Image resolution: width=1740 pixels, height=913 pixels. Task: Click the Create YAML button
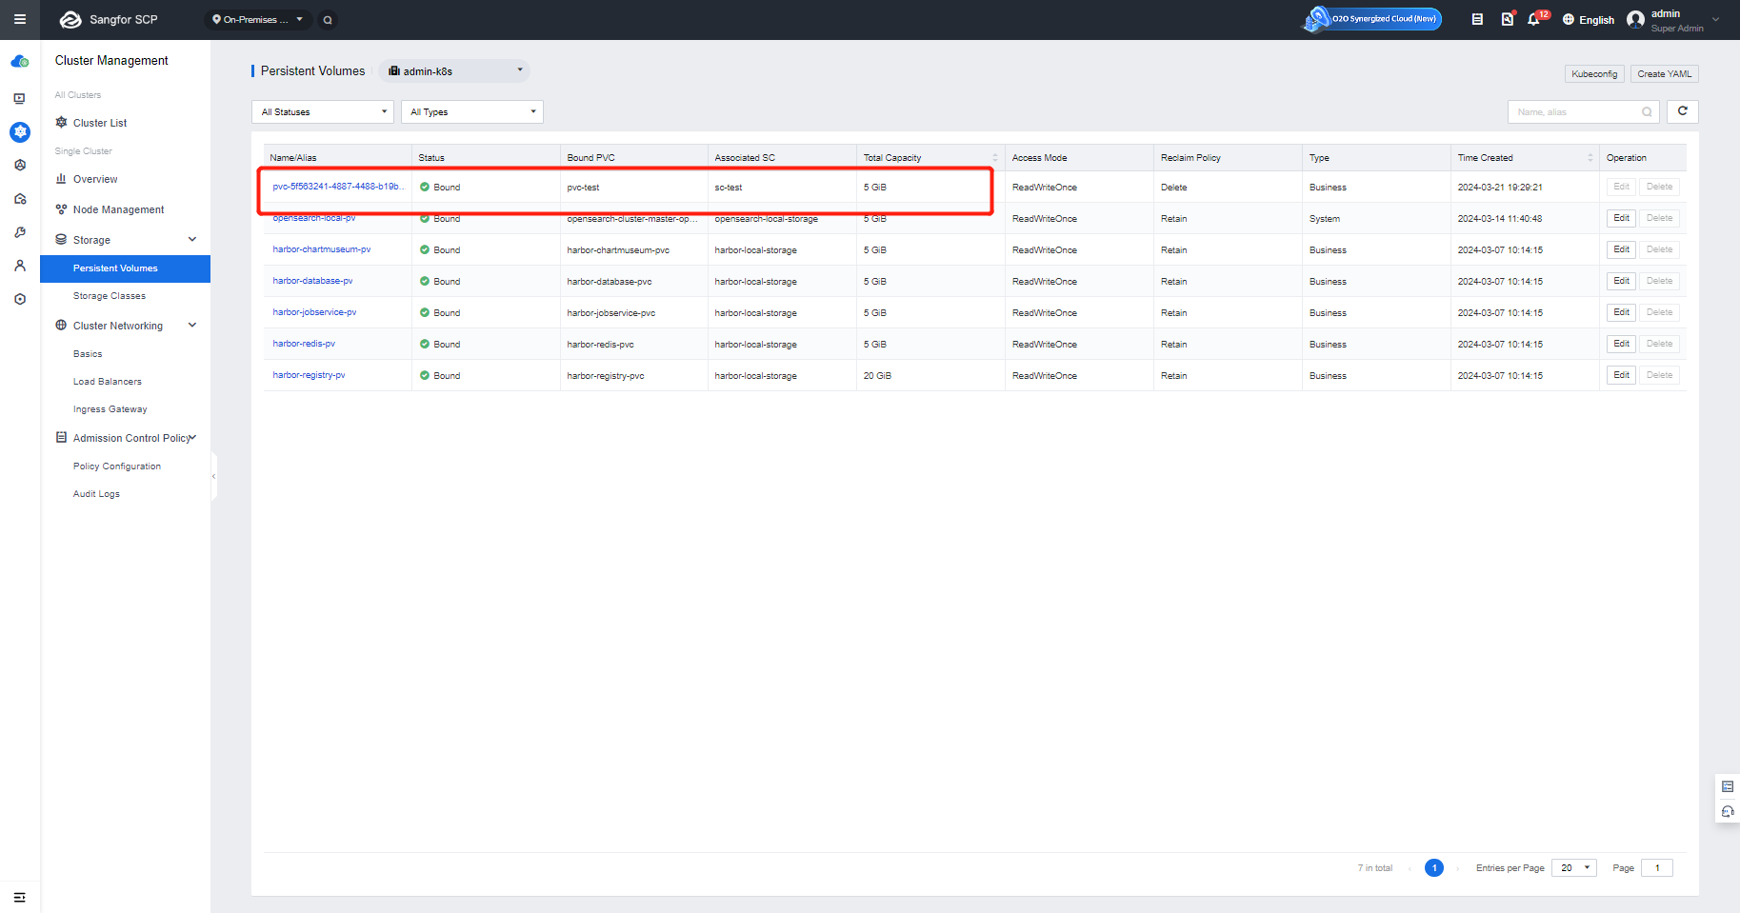(1665, 74)
